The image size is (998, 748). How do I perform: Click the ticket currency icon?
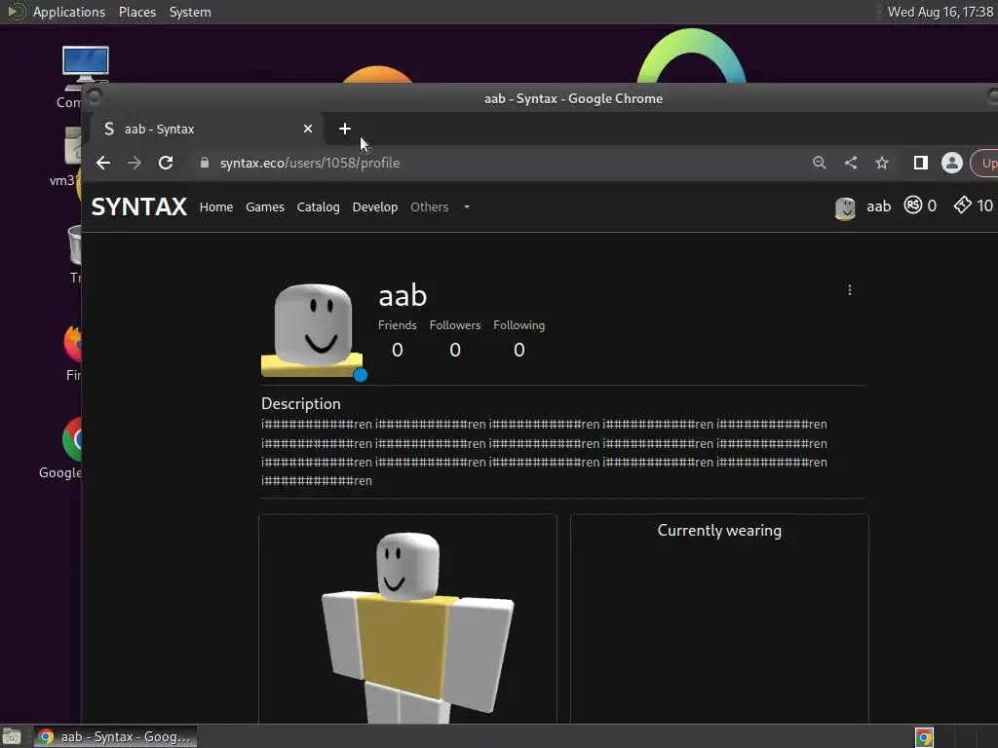coord(962,205)
